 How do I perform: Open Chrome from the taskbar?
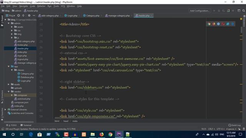pyautogui.click(x=110, y=135)
